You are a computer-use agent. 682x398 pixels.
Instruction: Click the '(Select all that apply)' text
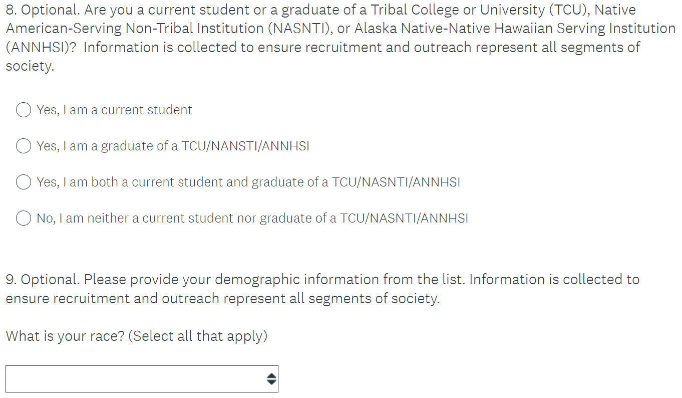198,336
